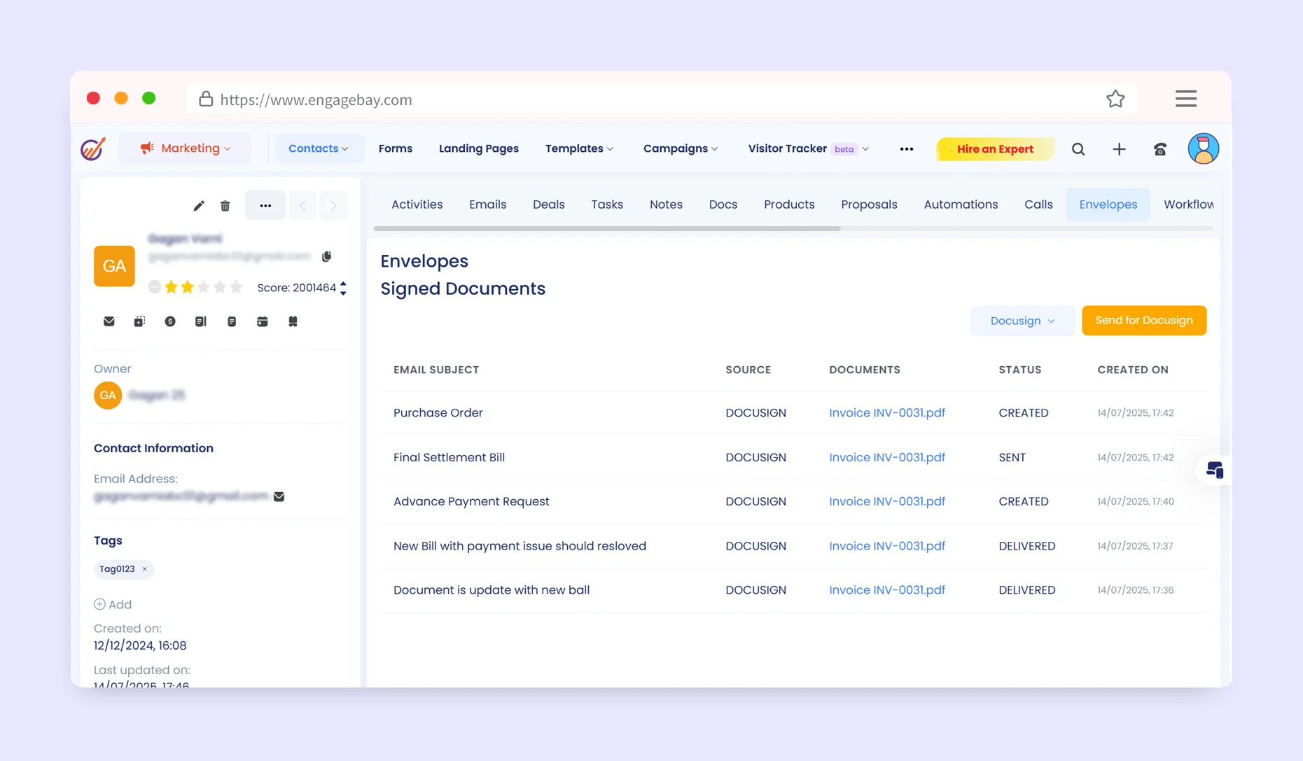
Task: Click Send for Docusign button
Action: coord(1143,321)
